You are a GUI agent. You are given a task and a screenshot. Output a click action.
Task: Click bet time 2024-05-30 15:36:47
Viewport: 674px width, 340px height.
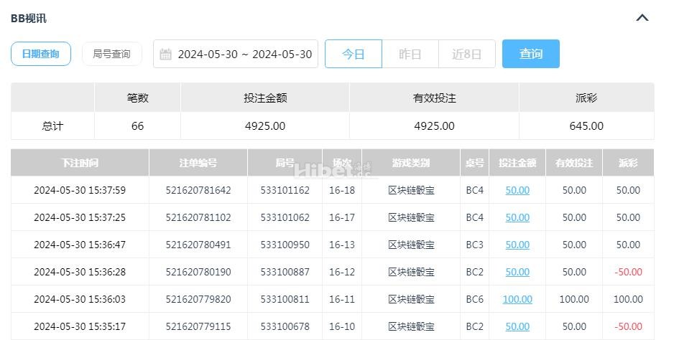click(80, 245)
